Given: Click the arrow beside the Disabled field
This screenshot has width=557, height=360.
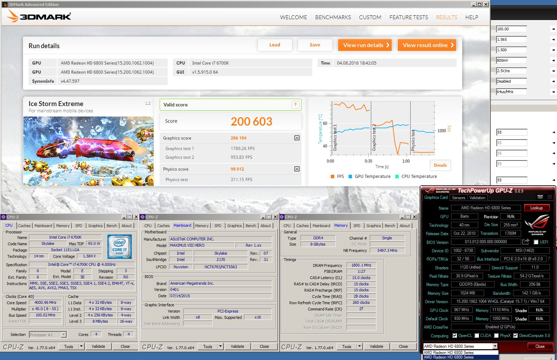Looking at the screenshot, I should (x=553, y=81).
